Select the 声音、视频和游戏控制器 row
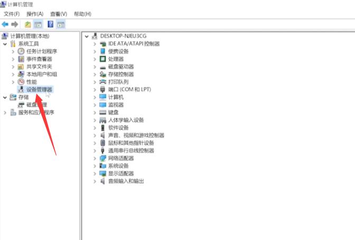 136,135
